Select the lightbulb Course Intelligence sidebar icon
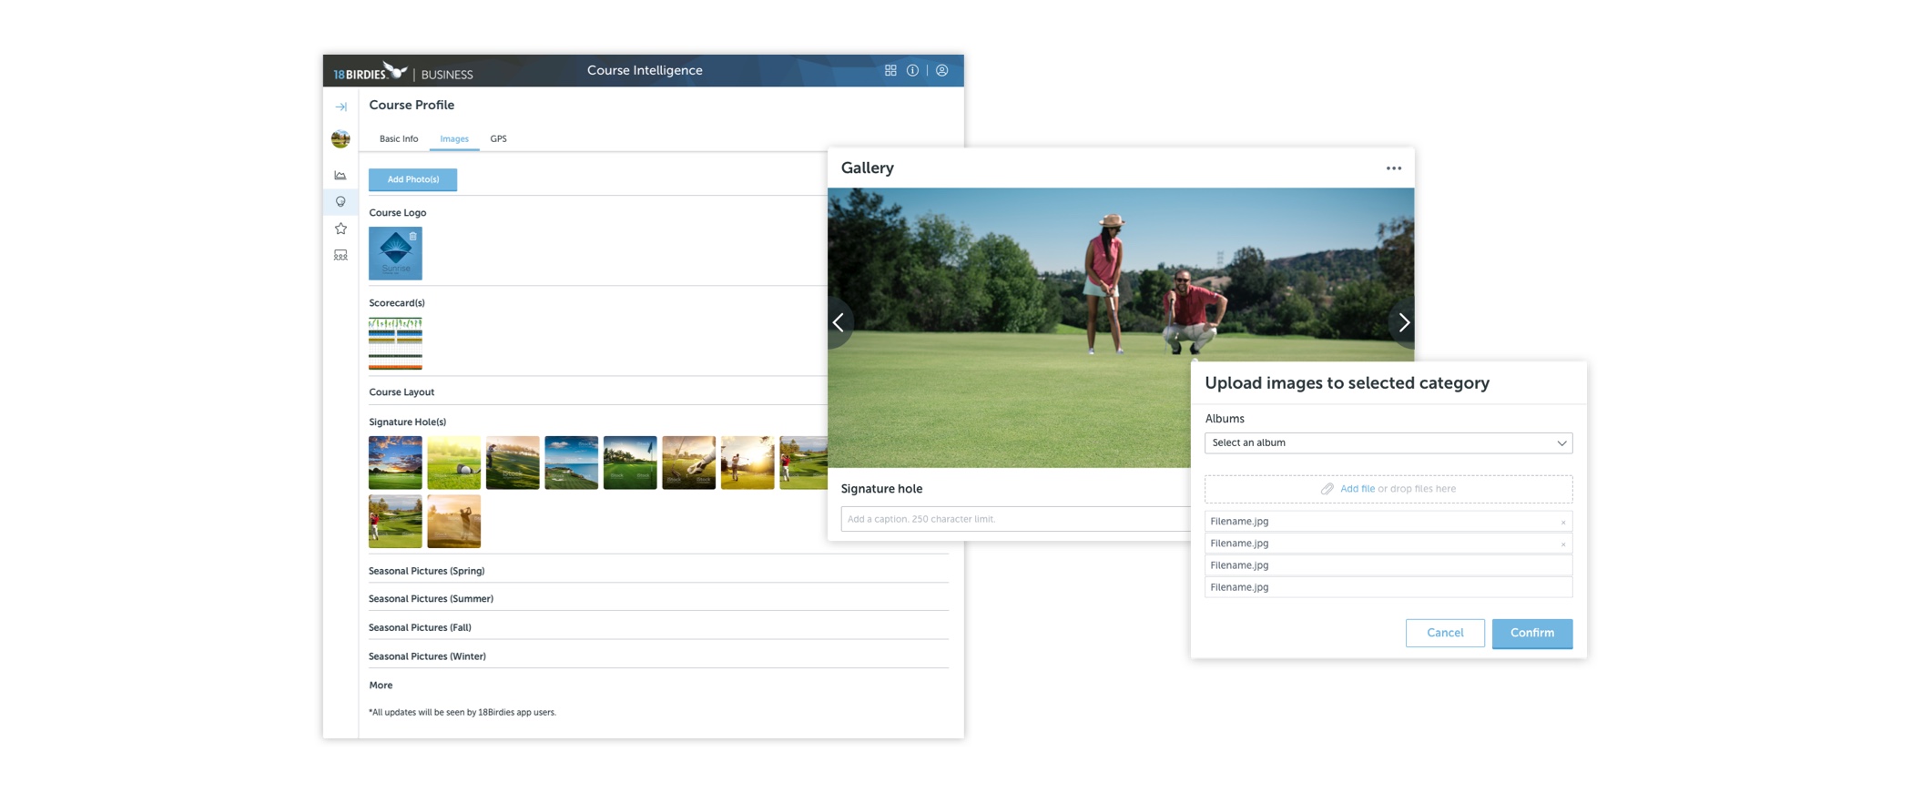This screenshot has width=1912, height=793. click(341, 202)
